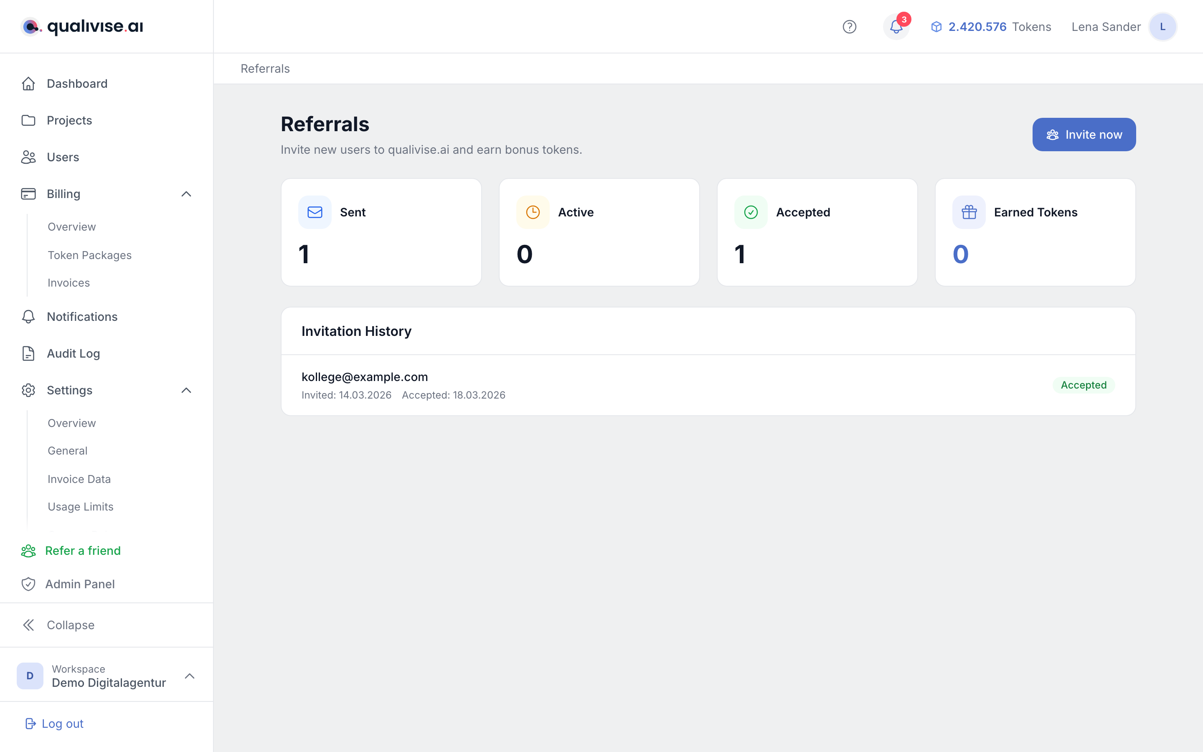Click the Active clock icon
The height and width of the screenshot is (752, 1203).
point(533,212)
